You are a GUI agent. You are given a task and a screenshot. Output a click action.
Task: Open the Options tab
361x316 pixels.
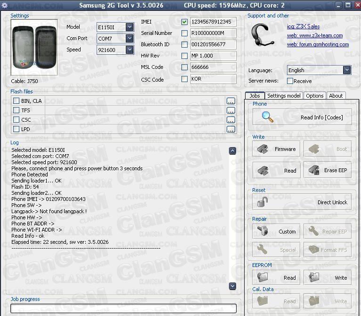pyautogui.click(x=314, y=96)
